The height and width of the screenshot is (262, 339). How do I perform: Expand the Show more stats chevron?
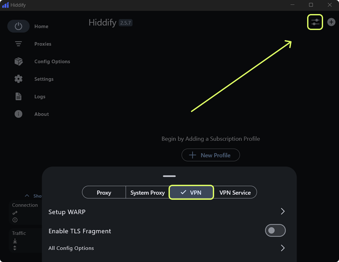[x=27, y=196]
